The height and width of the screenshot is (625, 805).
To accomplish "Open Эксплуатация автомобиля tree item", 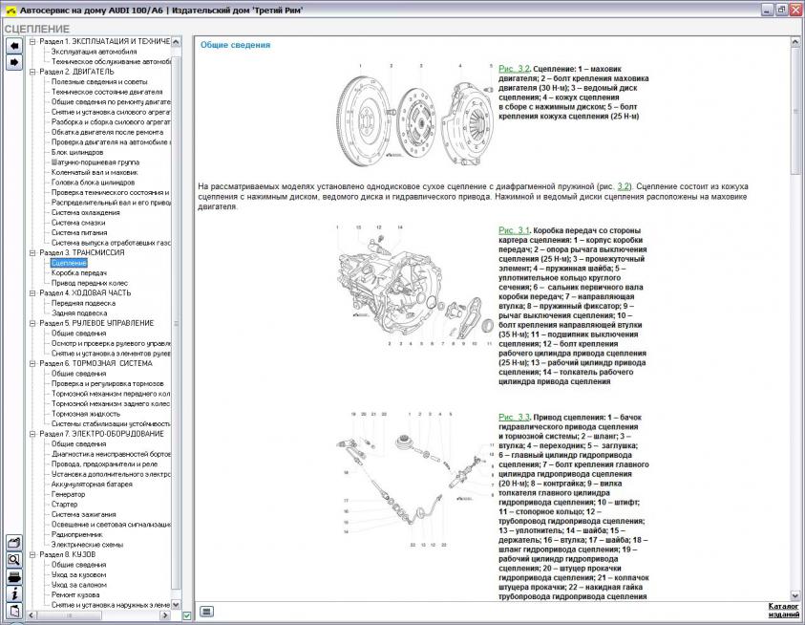I will coord(94,52).
